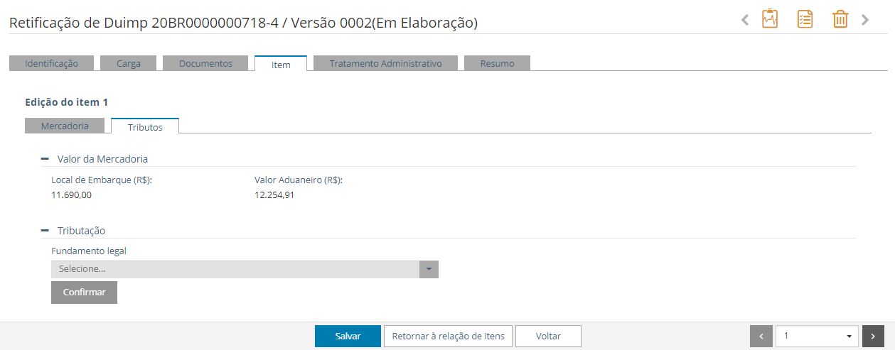Image resolution: width=895 pixels, height=350 pixels.
Task: Click the diagnostic clipboard icon
Action: (x=769, y=19)
